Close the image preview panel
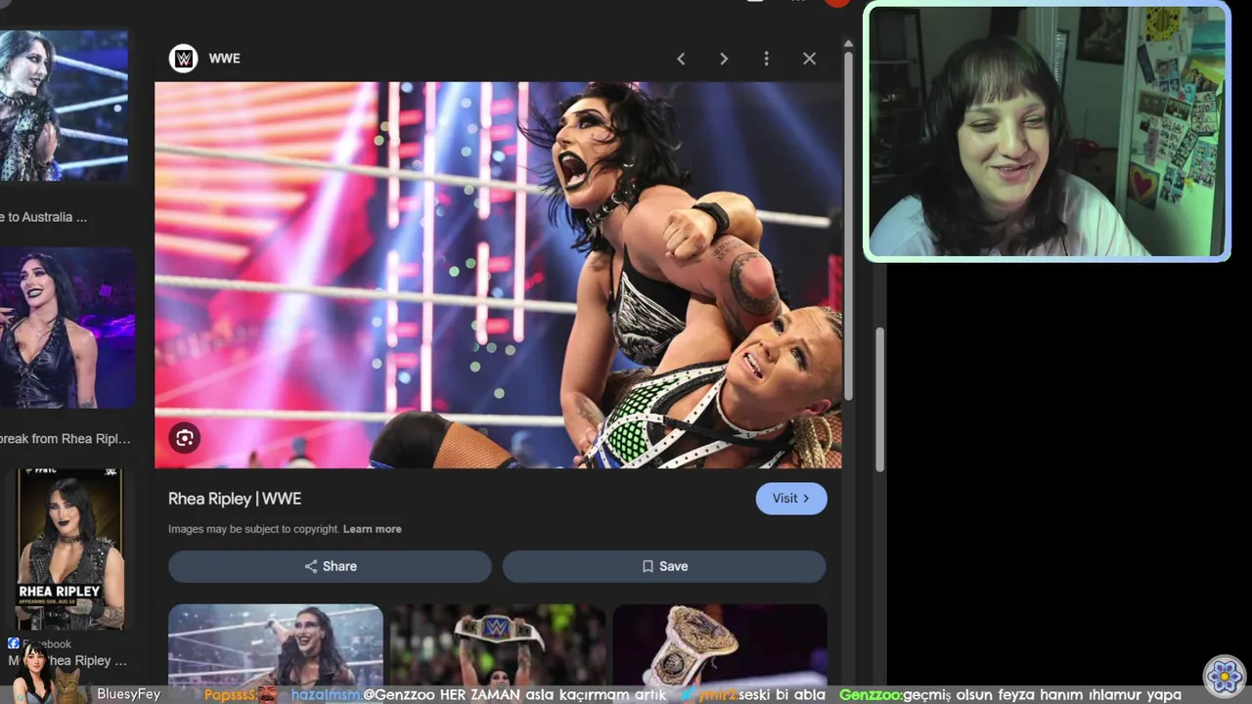Viewport: 1252px width, 704px height. coord(809,59)
